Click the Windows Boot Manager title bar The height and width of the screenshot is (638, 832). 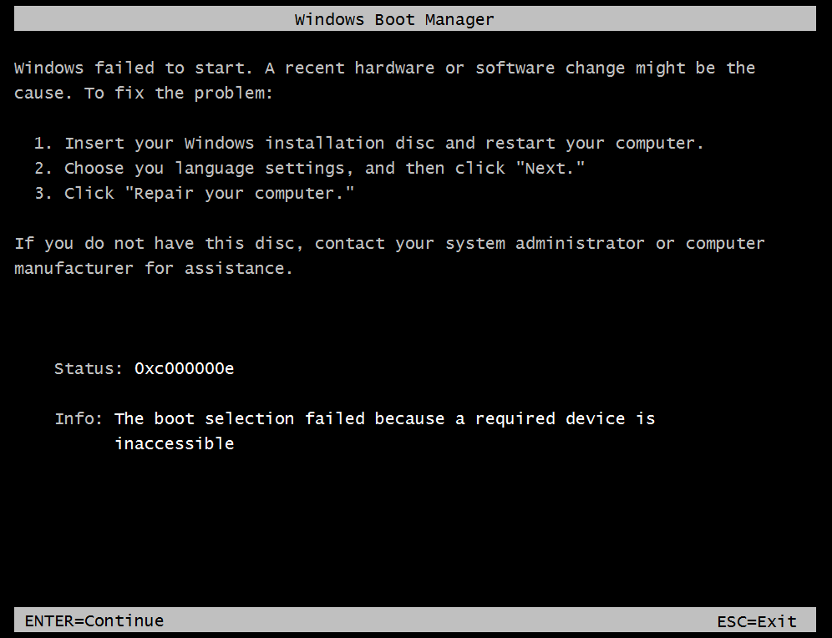click(415, 19)
